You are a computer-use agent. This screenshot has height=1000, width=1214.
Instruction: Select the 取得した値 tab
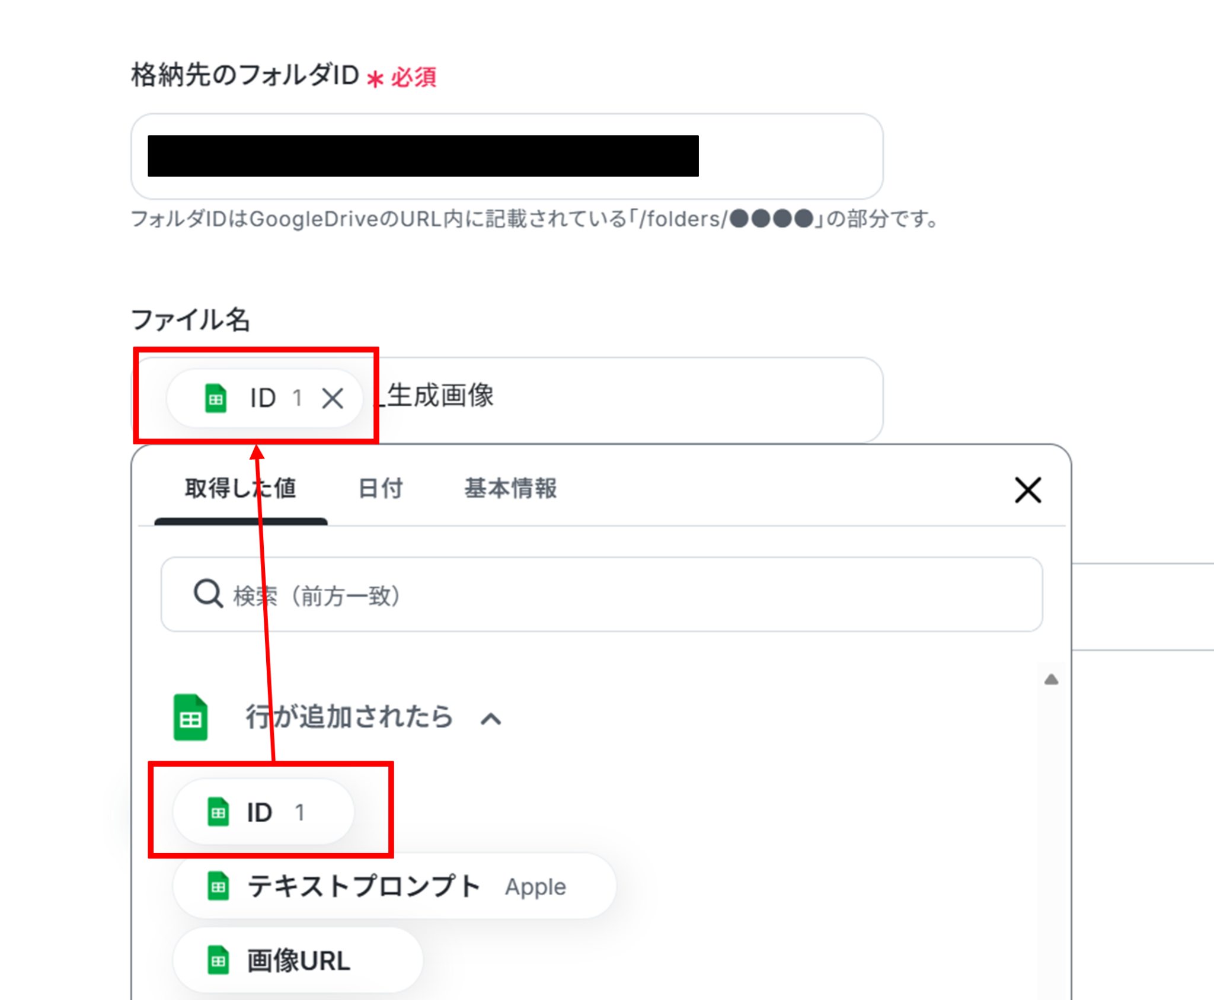click(x=240, y=489)
